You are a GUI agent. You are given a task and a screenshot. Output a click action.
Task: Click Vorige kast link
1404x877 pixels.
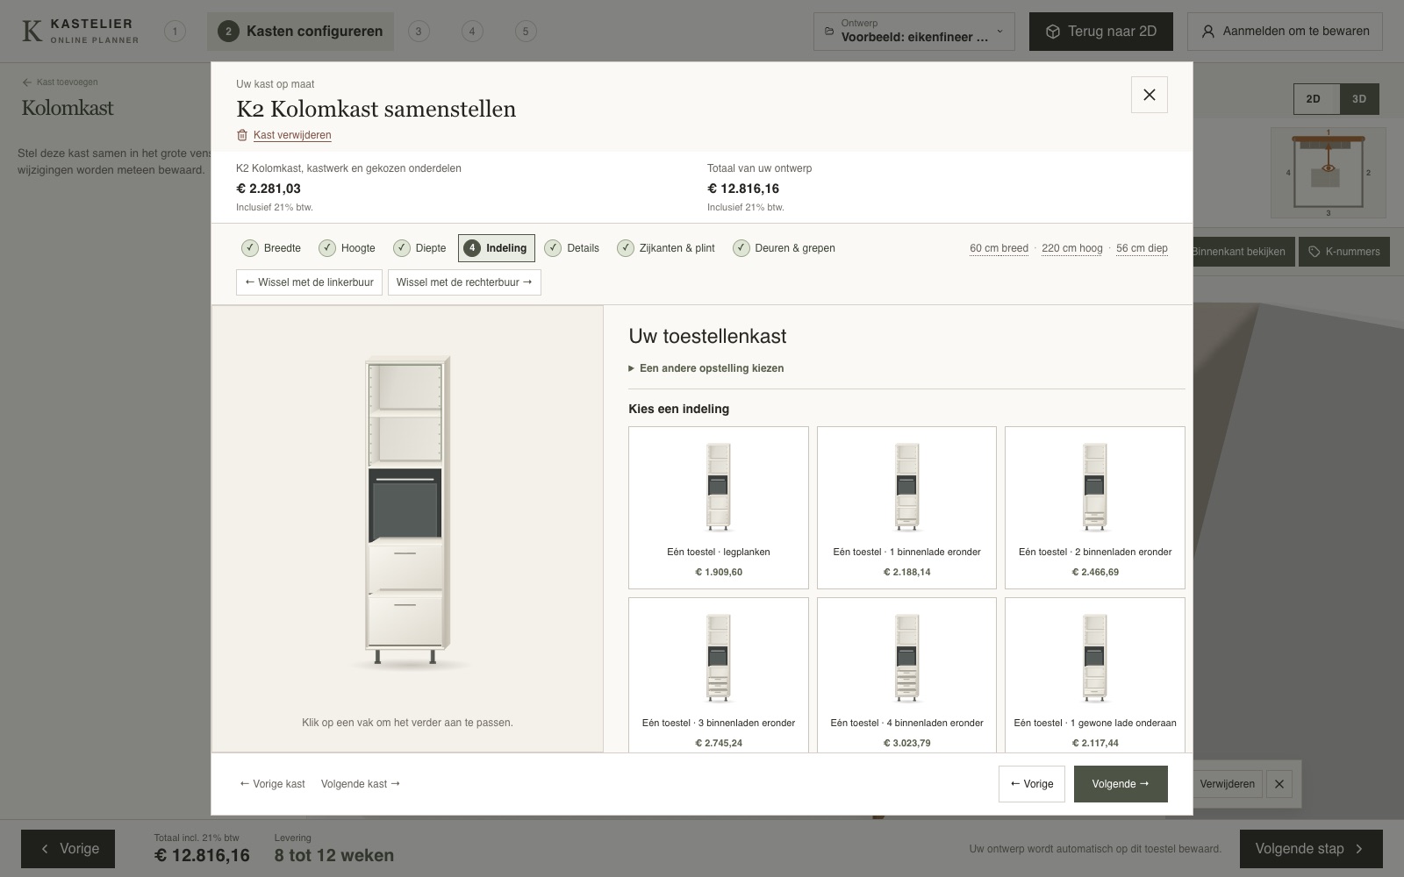pyautogui.click(x=272, y=784)
